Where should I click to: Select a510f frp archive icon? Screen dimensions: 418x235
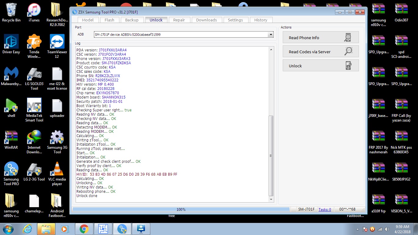(x=379, y=203)
